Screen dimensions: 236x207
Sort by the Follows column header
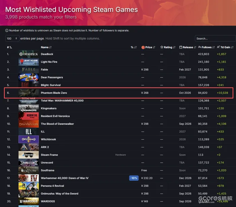(206, 47)
